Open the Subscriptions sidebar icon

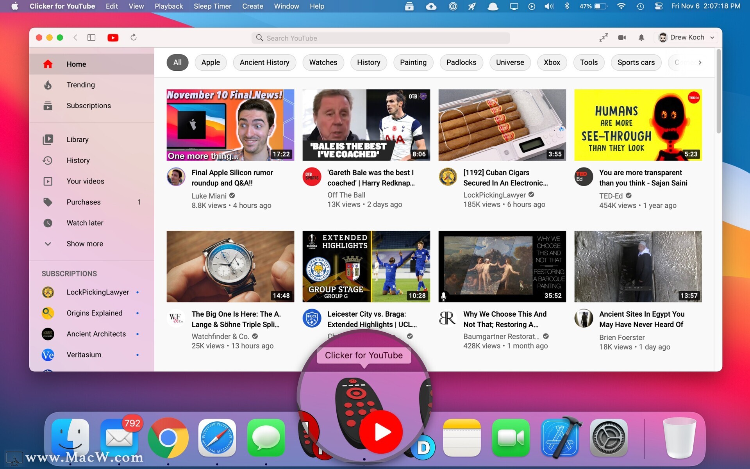48,105
